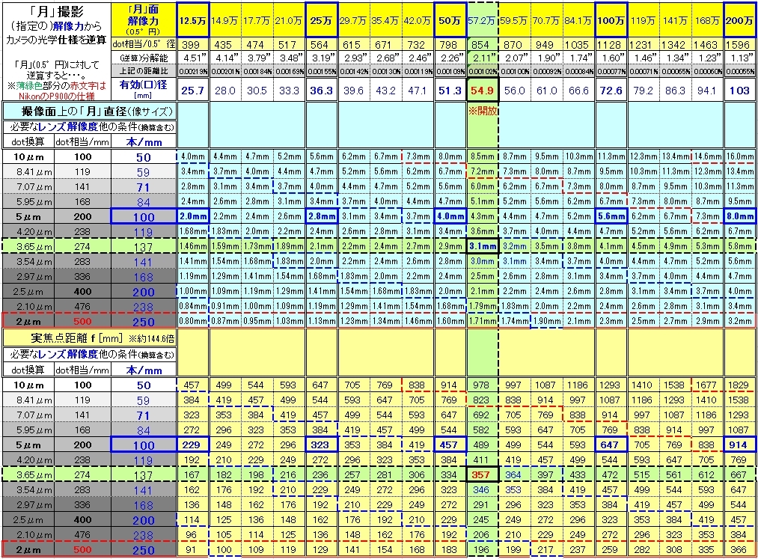Click the focal length value 1677

tap(707, 385)
